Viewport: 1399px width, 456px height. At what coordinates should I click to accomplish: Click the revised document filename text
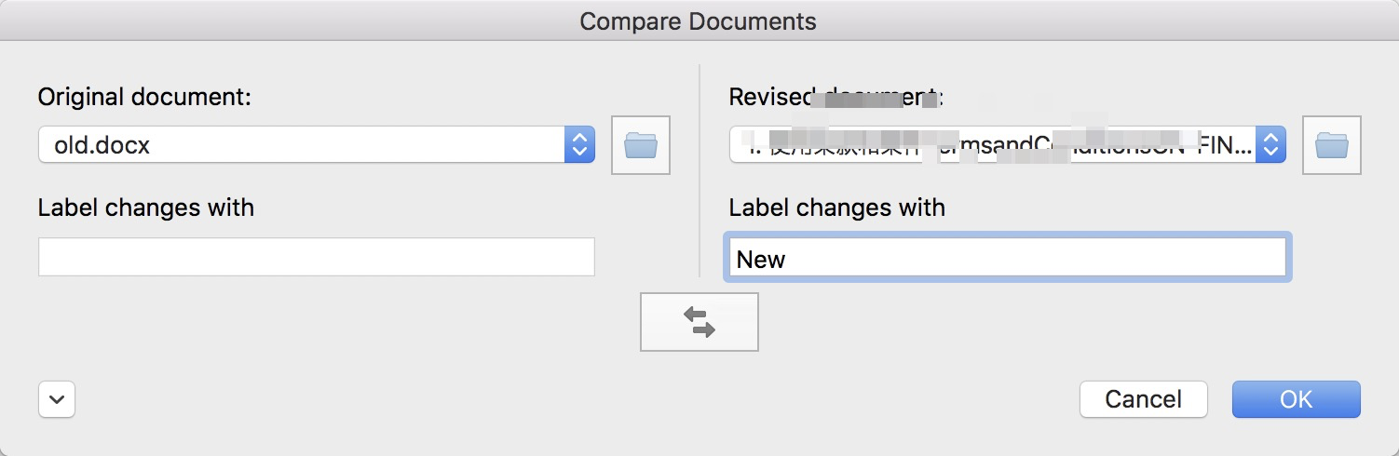point(997,146)
